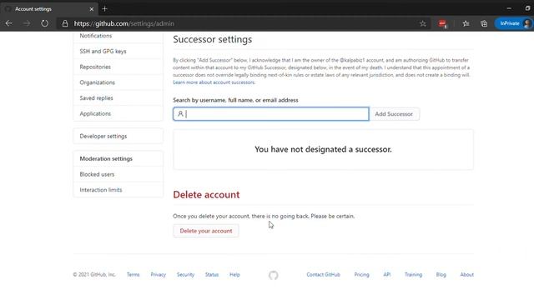Image resolution: width=534 pixels, height=300 pixels.
Task: Close the Account settings tab
Action: (x=91, y=9)
